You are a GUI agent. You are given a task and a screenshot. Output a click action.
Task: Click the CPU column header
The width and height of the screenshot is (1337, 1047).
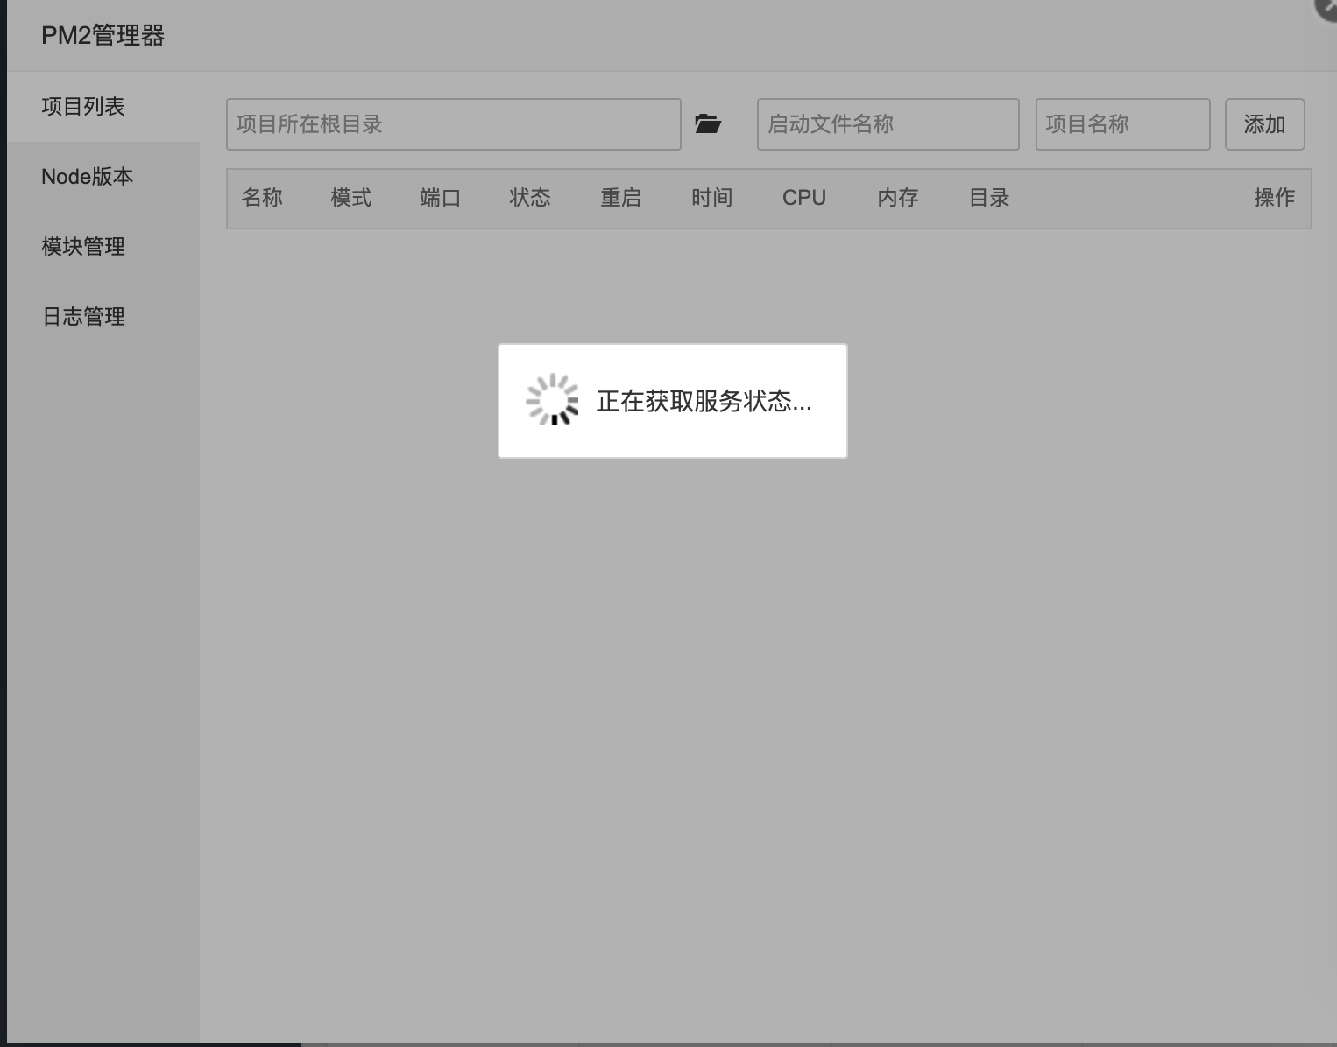point(804,198)
